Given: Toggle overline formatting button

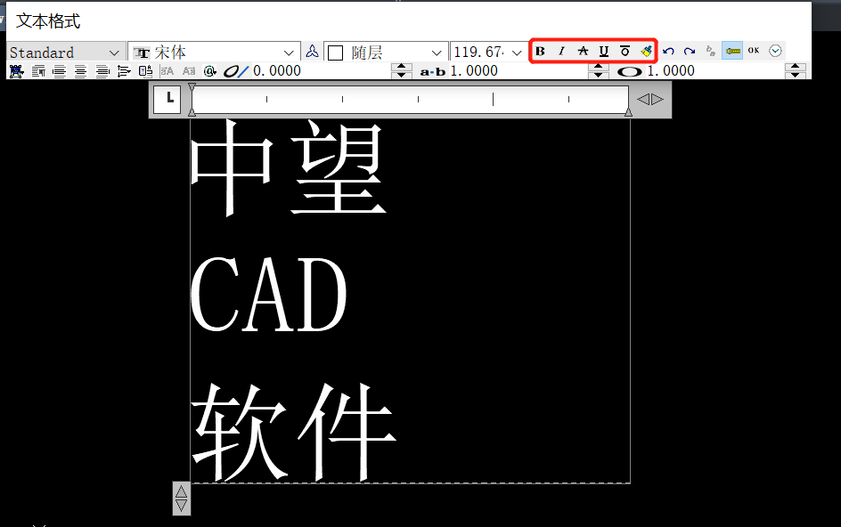Looking at the screenshot, I should point(625,52).
